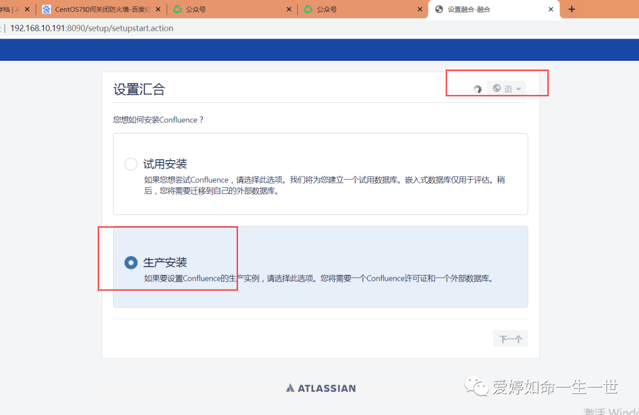Select the 生产安装 radio button
Viewport: 639px width, 415px height.
pyautogui.click(x=131, y=262)
